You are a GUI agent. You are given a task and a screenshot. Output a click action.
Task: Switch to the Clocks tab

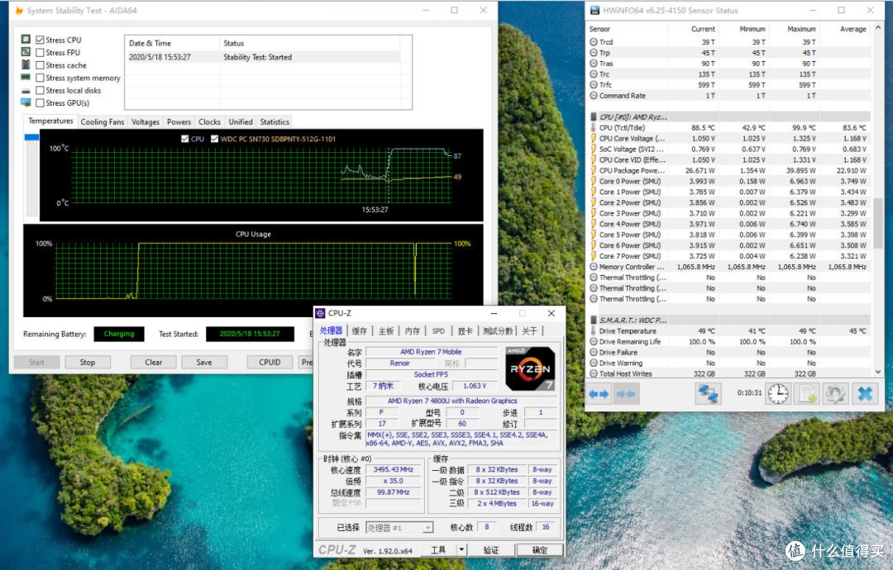[209, 121]
